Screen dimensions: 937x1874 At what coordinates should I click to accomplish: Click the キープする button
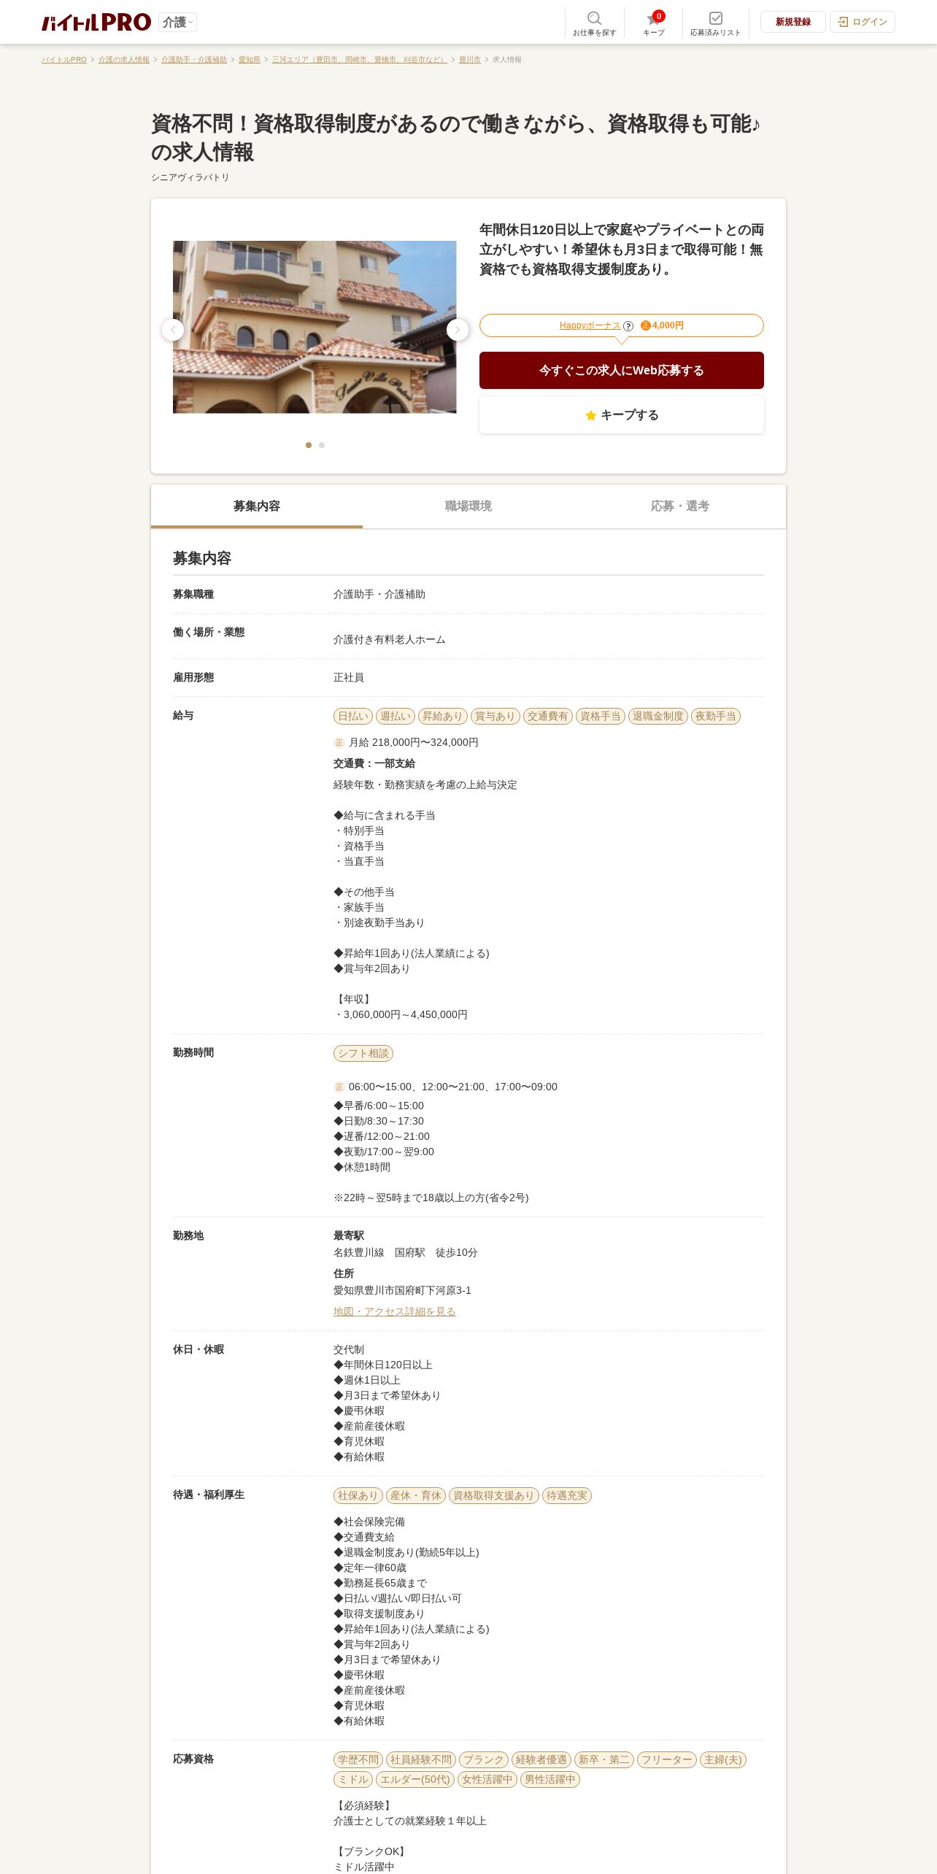click(x=622, y=415)
